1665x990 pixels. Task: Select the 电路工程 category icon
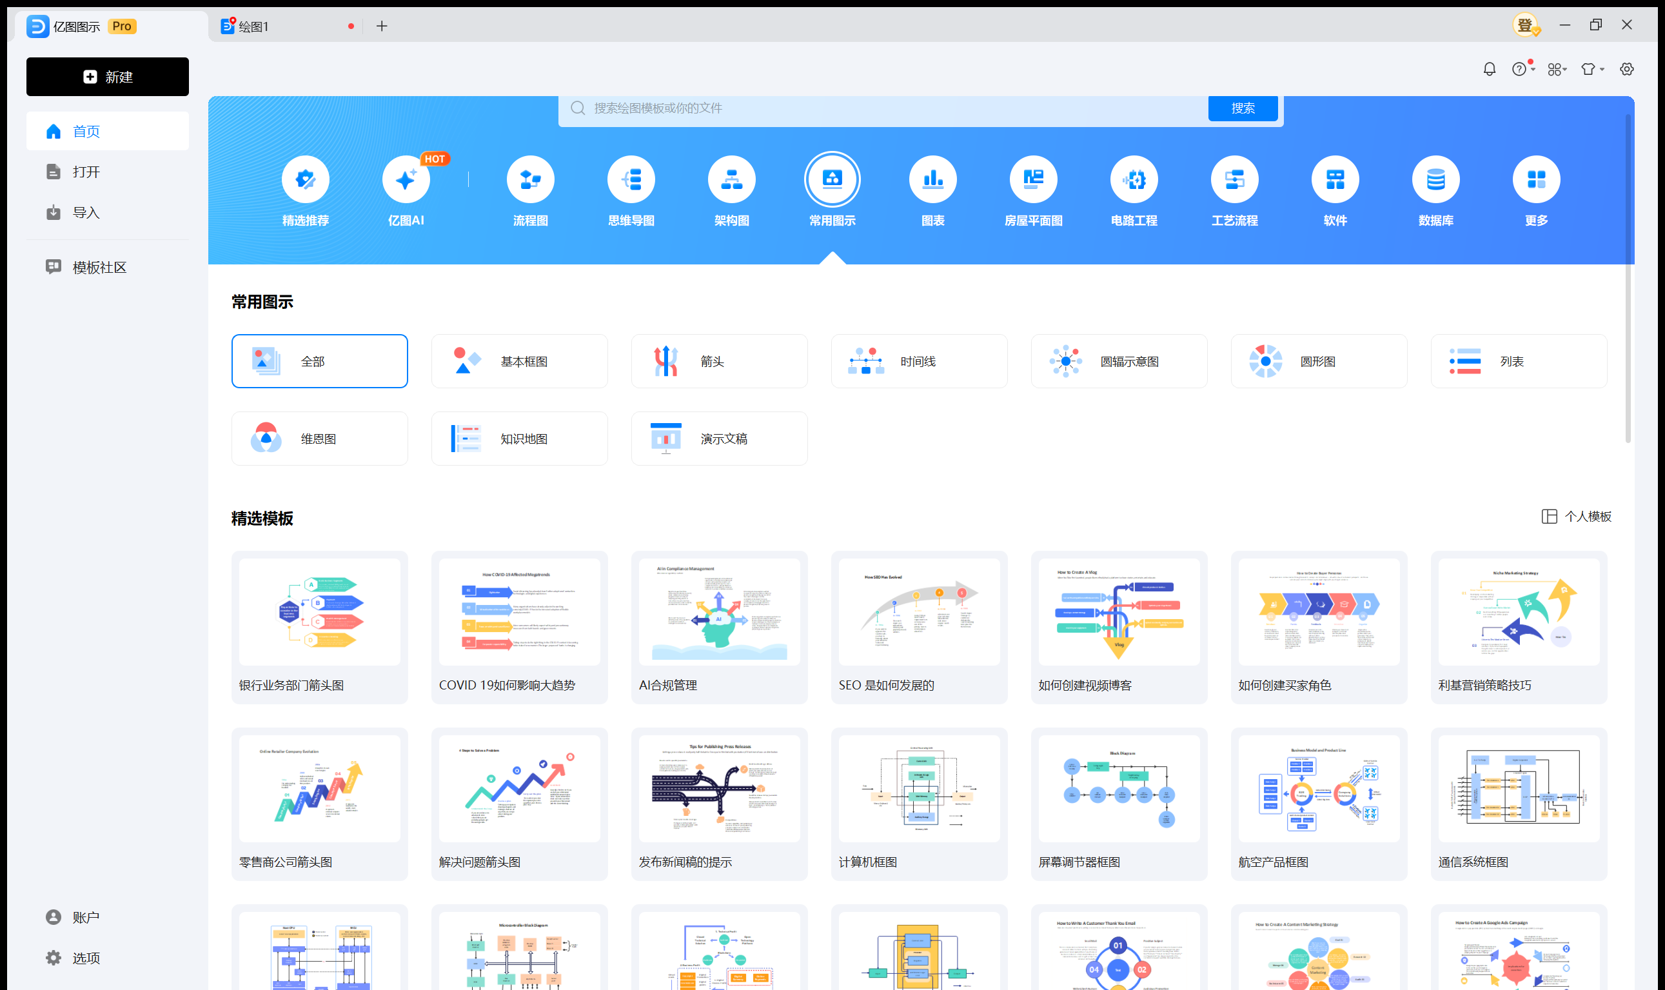tap(1134, 179)
